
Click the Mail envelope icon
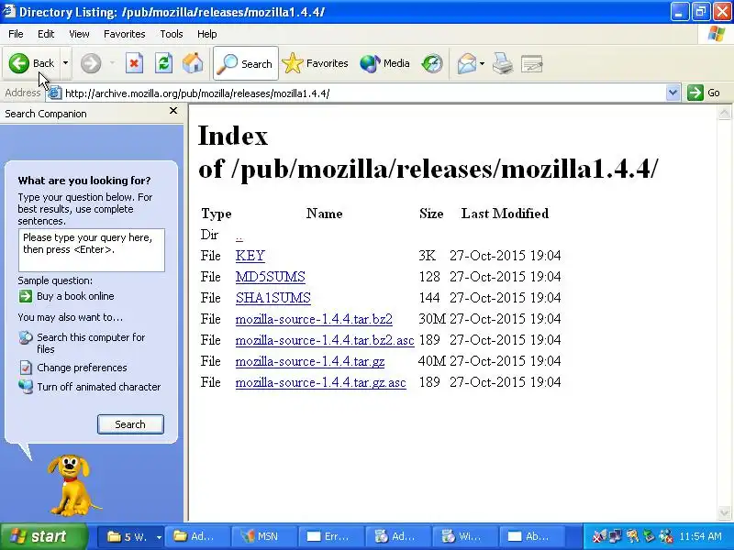(467, 63)
